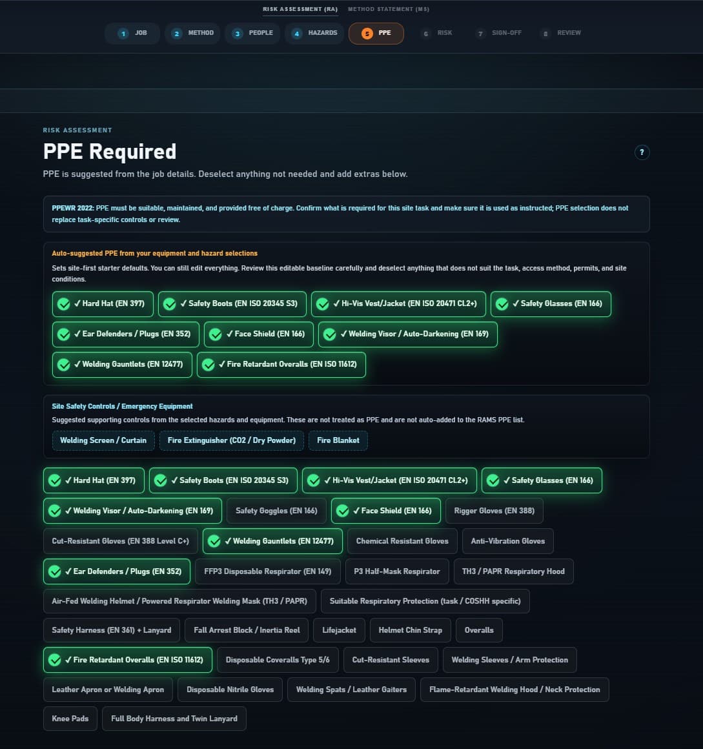
Task: Select the active step 5 PPE
Action: click(376, 34)
